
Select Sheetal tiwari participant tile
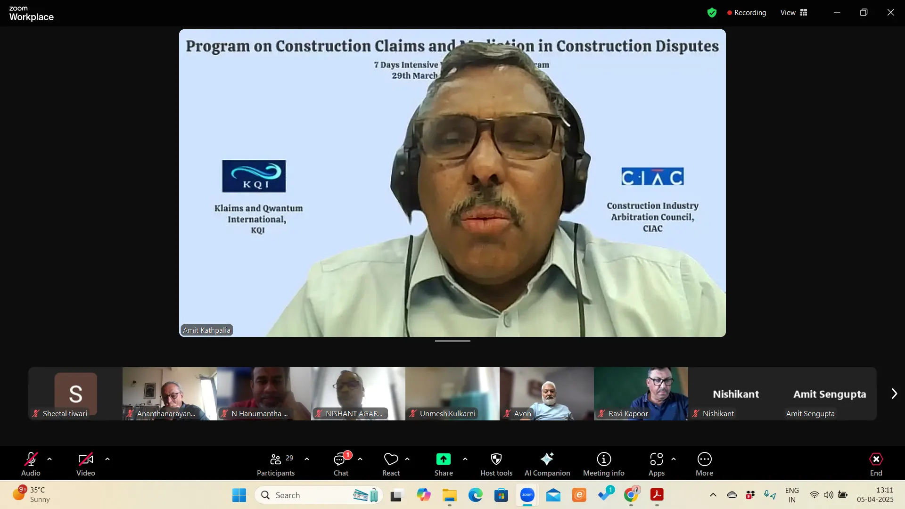point(75,394)
